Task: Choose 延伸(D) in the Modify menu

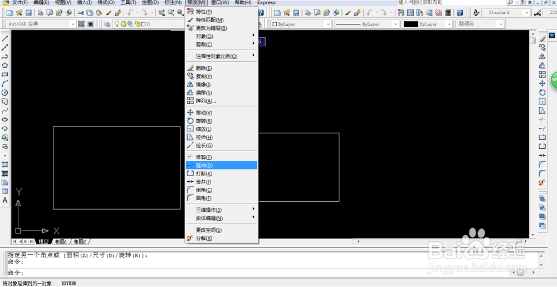Action: (222, 165)
